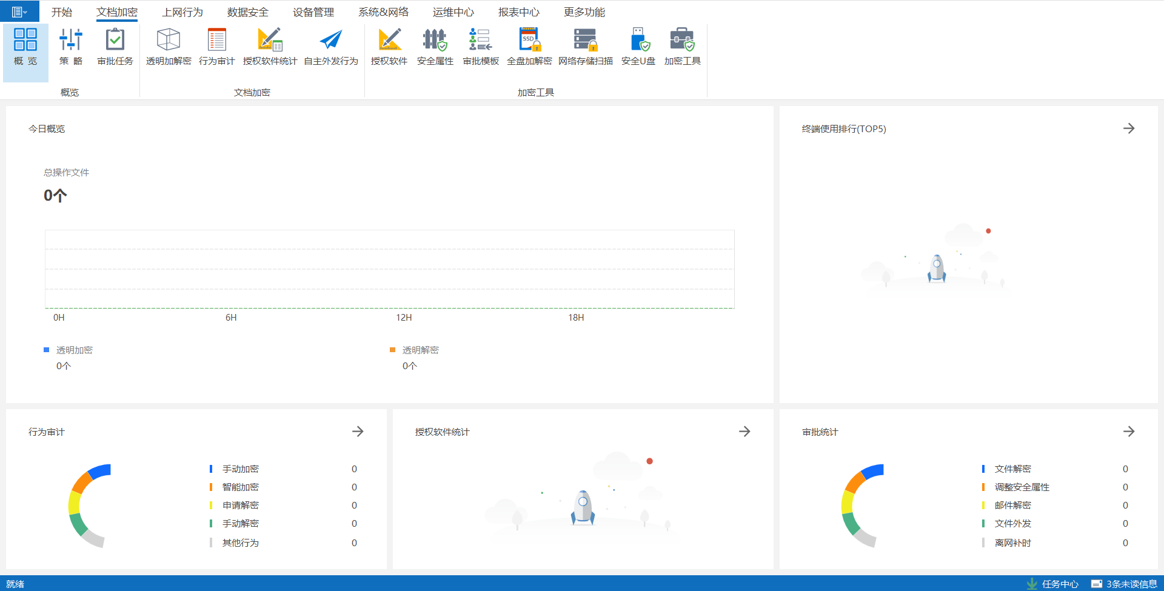Click the 今日概览 timeline chart area

coord(390,269)
